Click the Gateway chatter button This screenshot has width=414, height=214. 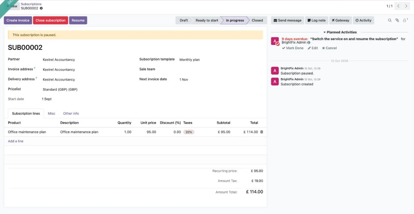point(341,20)
